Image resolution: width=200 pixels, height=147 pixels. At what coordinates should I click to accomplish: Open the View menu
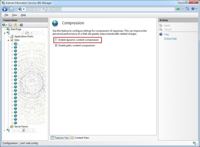pos(14,15)
